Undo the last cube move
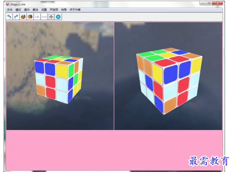This screenshot has height=172, width=232. (x=9, y=17)
